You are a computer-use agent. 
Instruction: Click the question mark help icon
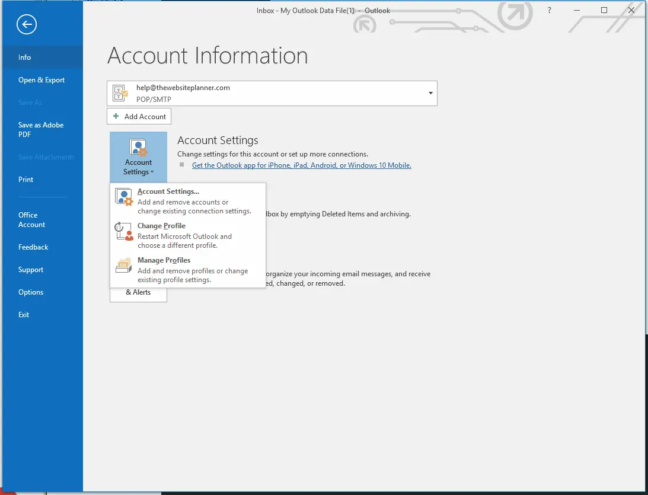pos(549,10)
